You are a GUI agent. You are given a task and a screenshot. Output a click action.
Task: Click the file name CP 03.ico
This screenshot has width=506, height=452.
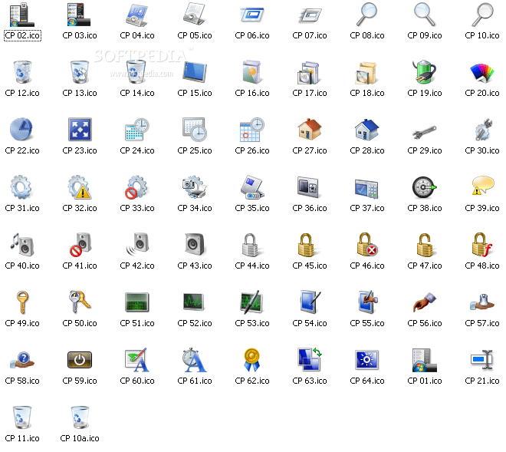[80, 35]
